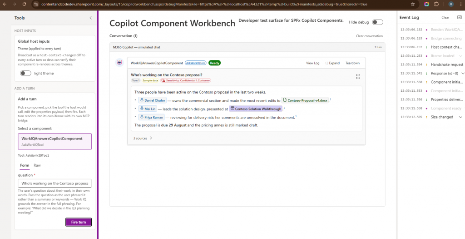This screenshot has height=239, width=465.
Task: Open the Contoso Solution Walkthrough meeting chip
Action: [256, 109]
